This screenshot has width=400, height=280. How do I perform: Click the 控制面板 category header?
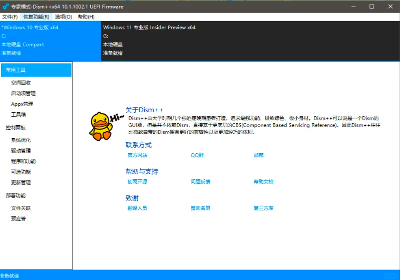16,127
